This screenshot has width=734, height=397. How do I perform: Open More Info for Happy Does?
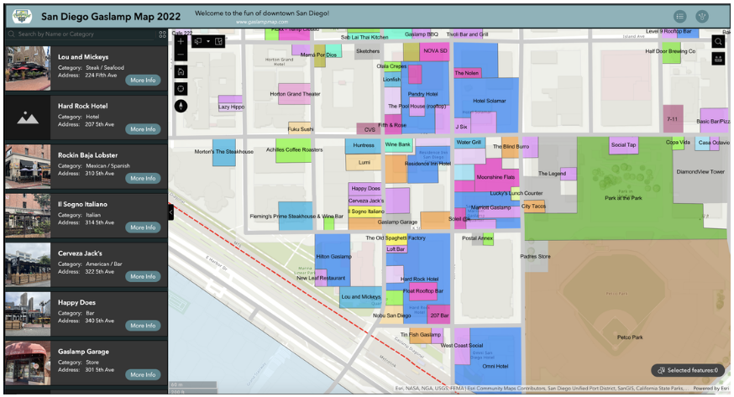pyautogui.click(x=143, y=326)
